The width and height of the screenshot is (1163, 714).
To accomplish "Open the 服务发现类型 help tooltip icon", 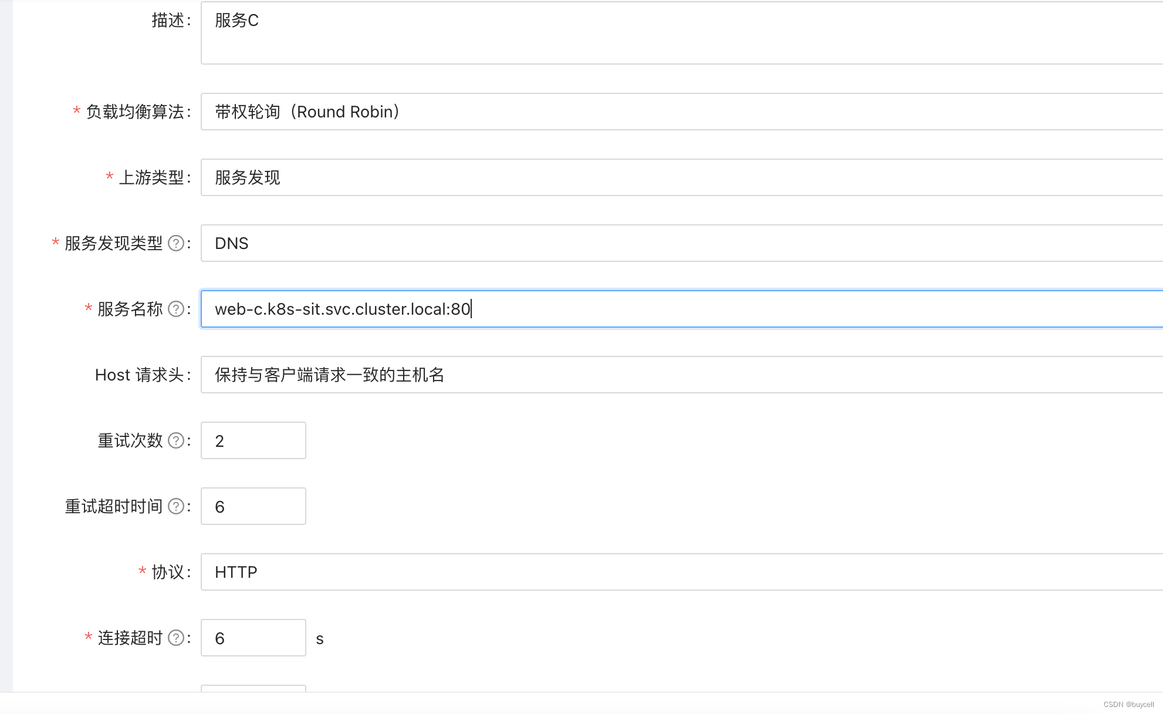I will point(176,244).
